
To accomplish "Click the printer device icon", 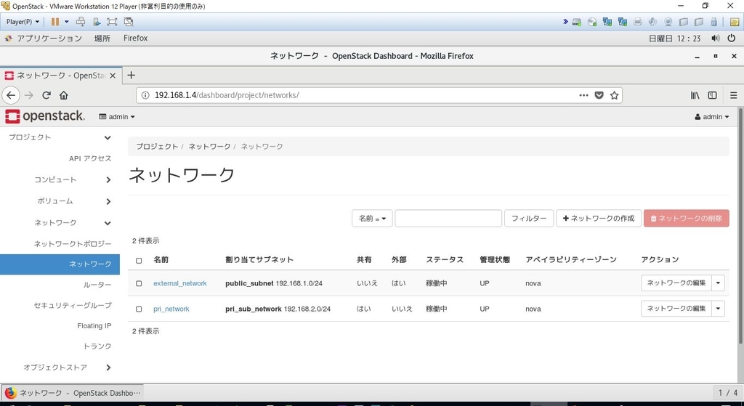I will pyautogui.click(x=638, y=22).
